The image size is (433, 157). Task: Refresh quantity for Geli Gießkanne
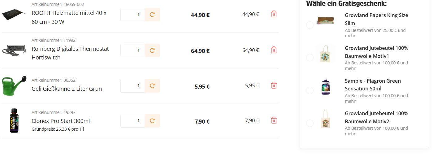point(152,86)
